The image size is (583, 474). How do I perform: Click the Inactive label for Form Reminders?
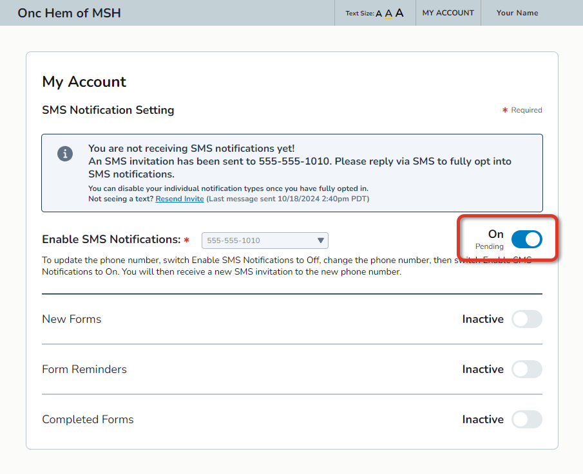click(x=483, y=369)
